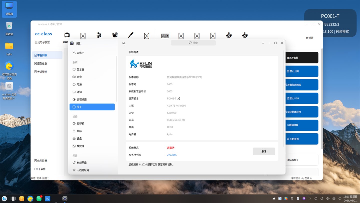Open the volume icon in system tray
The width and height of the screenshot is (360, 203).
pyautogui.click(x=328, y=199)
